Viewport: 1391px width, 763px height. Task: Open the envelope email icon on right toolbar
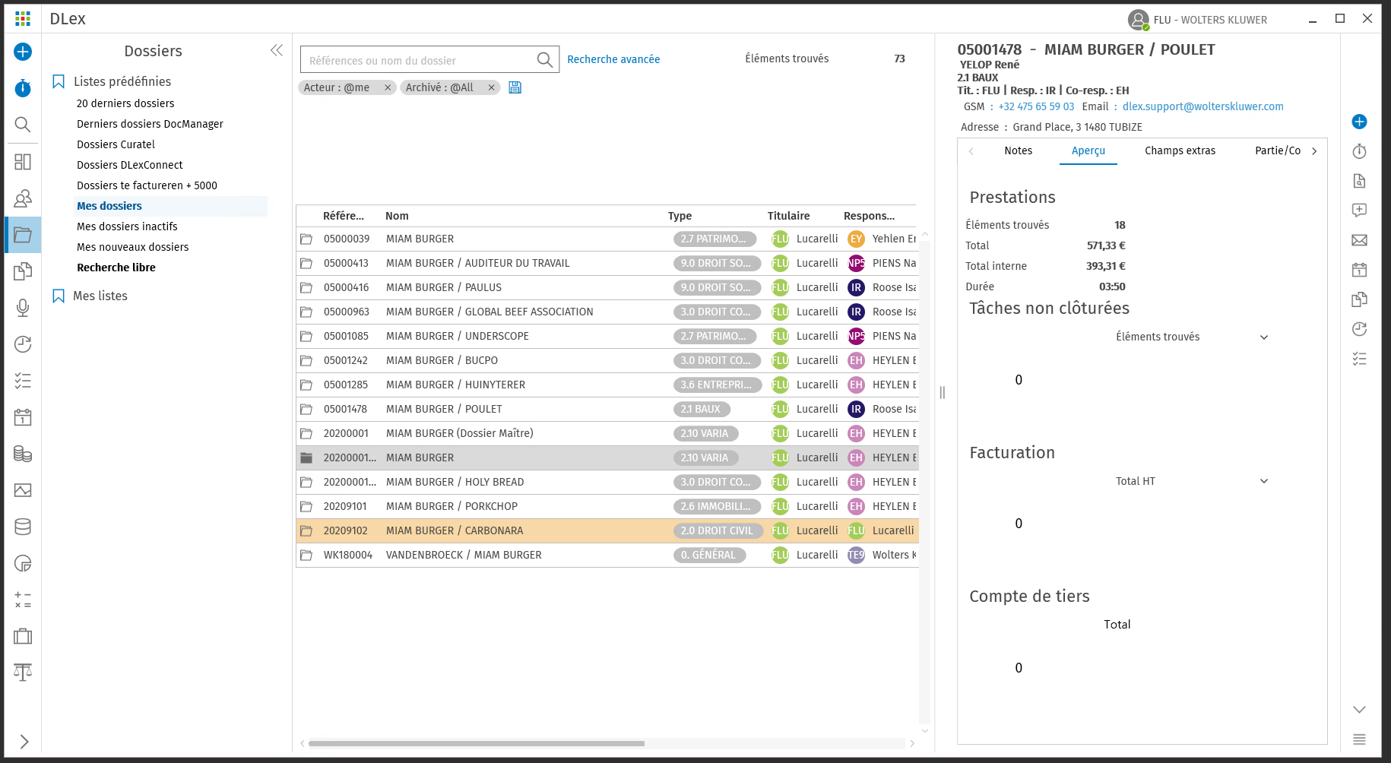tap(1359, 240)
